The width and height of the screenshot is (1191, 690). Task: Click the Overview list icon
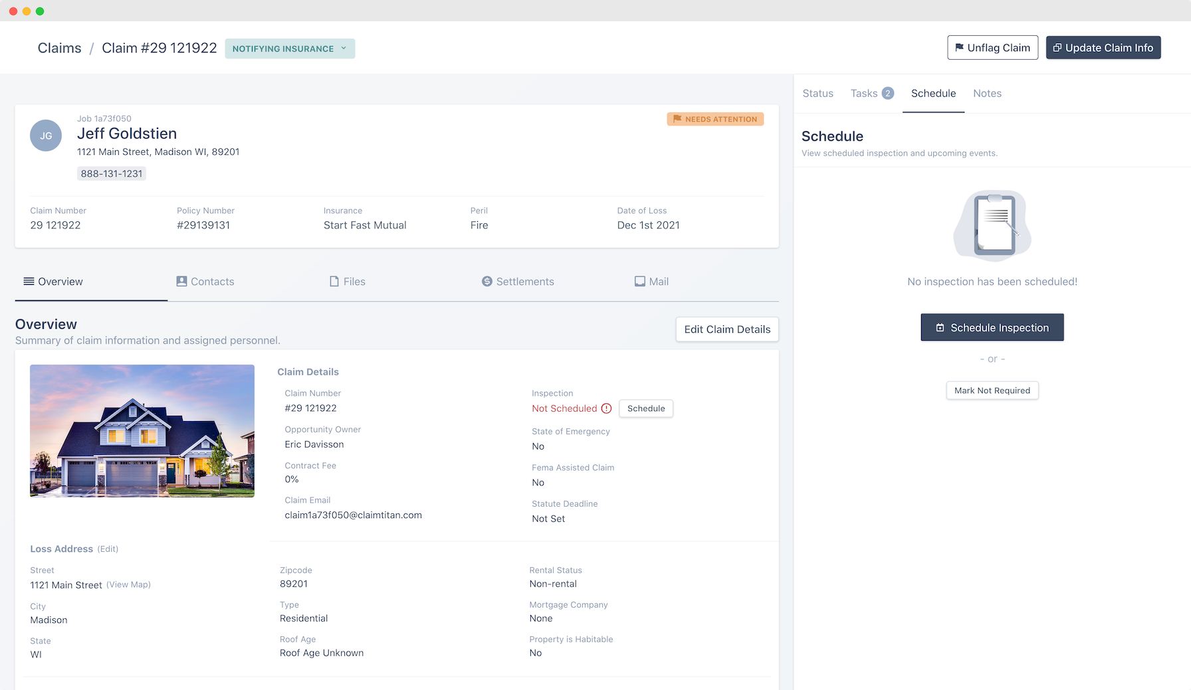tap(27, 281)
